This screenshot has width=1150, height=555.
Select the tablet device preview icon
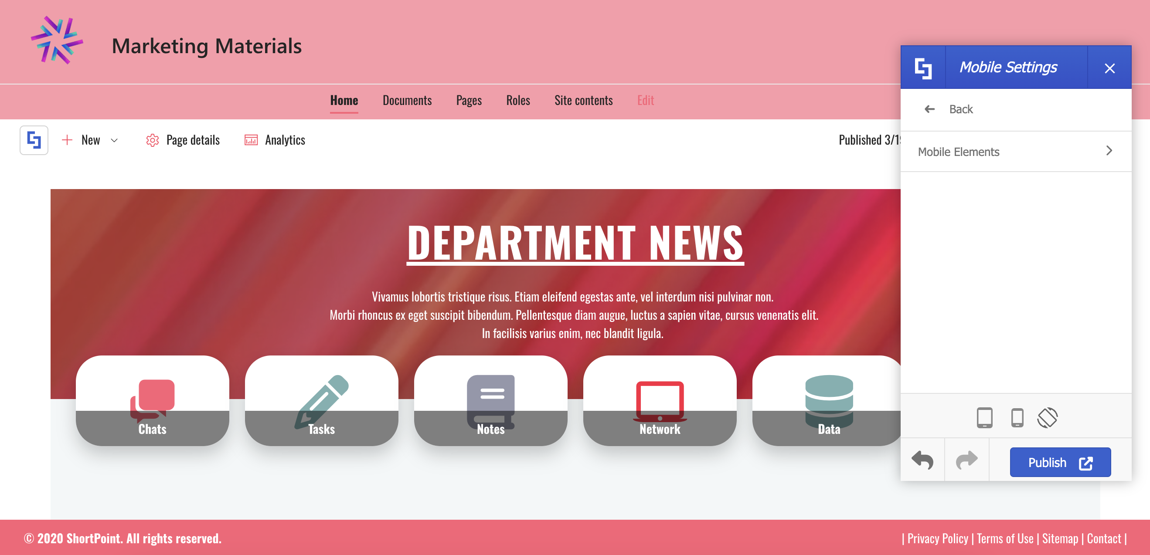(x=984, y=418)
